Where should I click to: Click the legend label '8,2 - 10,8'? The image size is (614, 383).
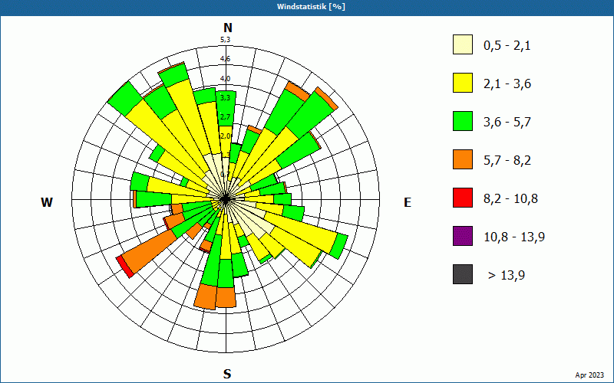click(x=510, y=199)
